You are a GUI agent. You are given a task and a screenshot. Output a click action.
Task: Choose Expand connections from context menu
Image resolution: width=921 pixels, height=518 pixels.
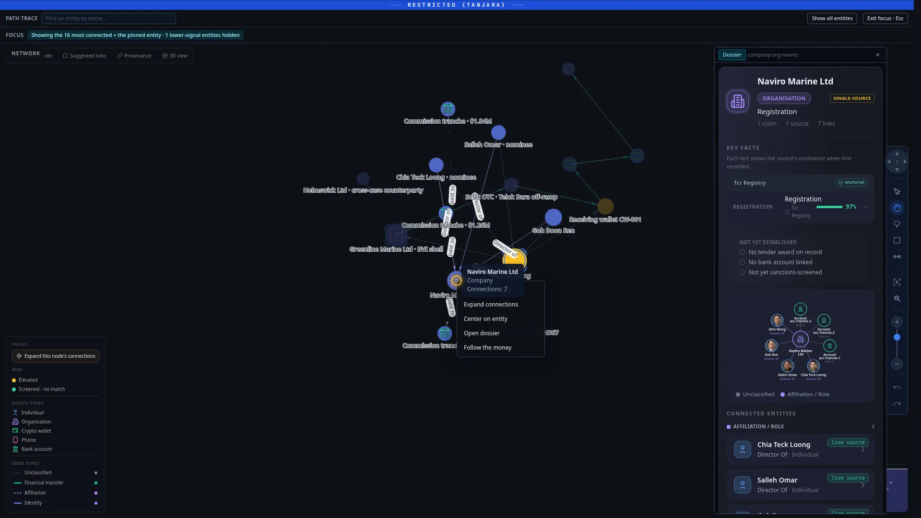(500, 305)
